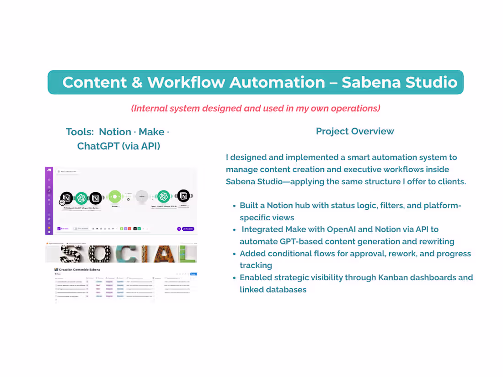Select the first Notion trigger module

click(66, 197)
